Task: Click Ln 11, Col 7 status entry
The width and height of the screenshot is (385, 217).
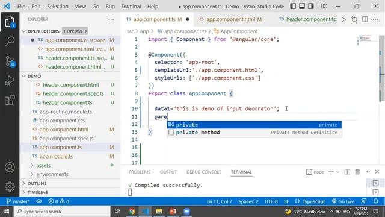Action: coord(219,201)
